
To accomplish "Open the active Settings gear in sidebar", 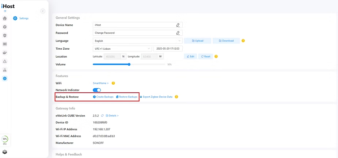I will [x=5, y=78].
